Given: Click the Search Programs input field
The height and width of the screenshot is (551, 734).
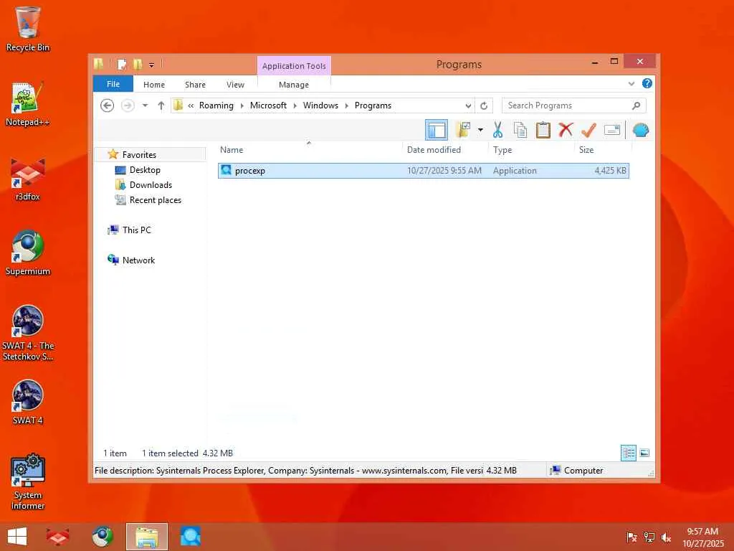Looking at the screenshot, I should (566, 105).
